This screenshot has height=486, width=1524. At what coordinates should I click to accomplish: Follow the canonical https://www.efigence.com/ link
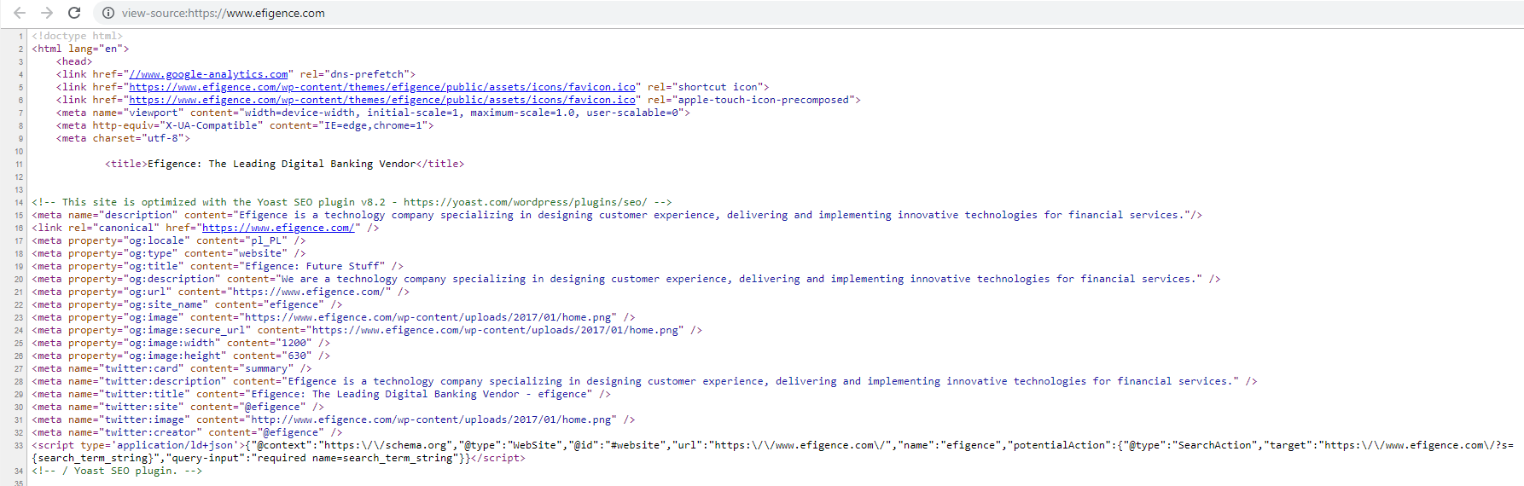point(278,228)
